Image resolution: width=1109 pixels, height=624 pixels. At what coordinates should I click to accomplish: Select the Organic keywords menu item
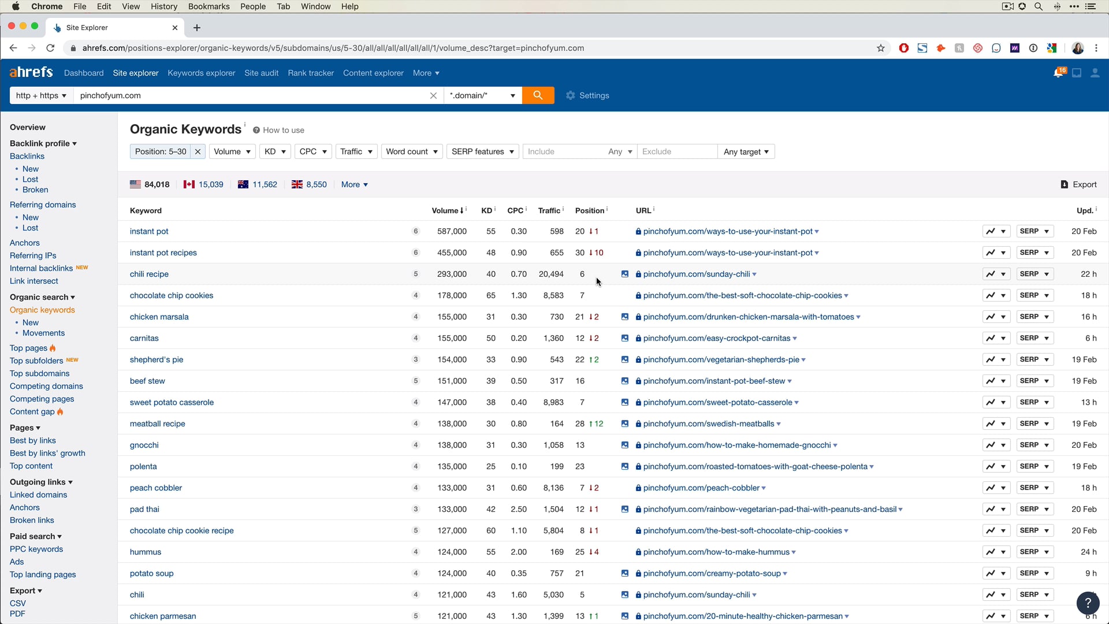(42, 309)
